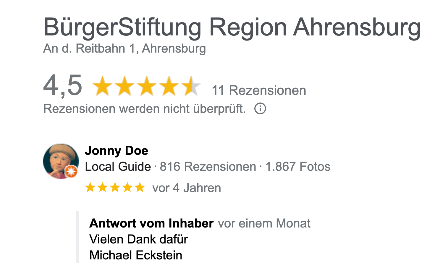The width and height of the screenshot is (440, 273).
Task: Click the 11 Rezensionen count
Action: (259, 90)
